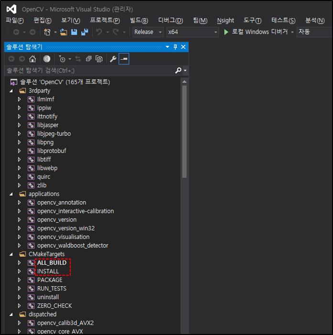Open the search options dropdown arrow
Image resolution: width=333 pixels, height=335 pixels.
tap(185, 70)
